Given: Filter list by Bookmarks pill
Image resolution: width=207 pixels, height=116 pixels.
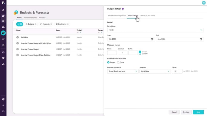Looking at the screenshot, I should pos(62,24).
